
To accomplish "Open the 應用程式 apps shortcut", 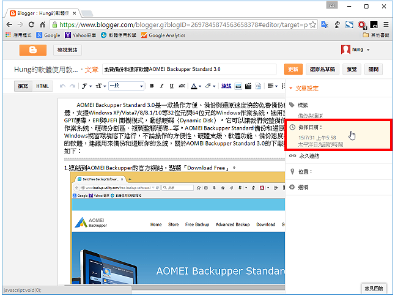I will 18,35.
